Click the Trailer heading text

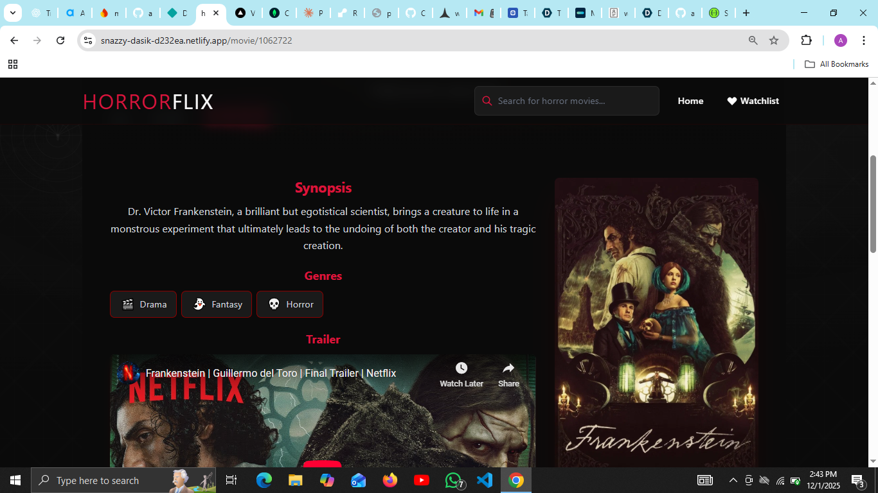click(323, 339)
